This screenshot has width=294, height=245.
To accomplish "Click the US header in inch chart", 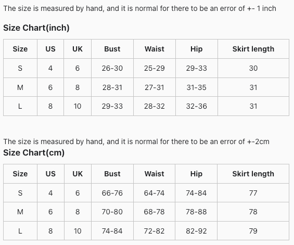I will pos(50,49).
